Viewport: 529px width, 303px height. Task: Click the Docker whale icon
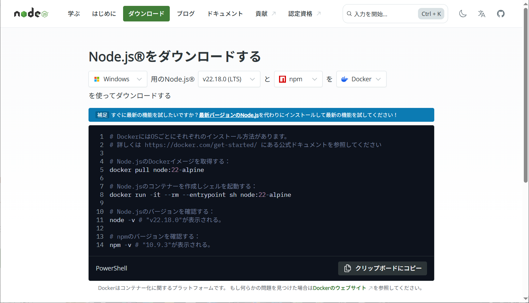[x=344, y=79]
